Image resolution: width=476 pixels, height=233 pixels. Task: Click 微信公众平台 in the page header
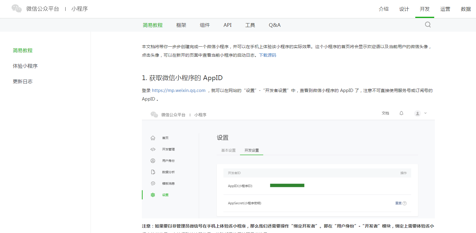(x=42, y=9)
